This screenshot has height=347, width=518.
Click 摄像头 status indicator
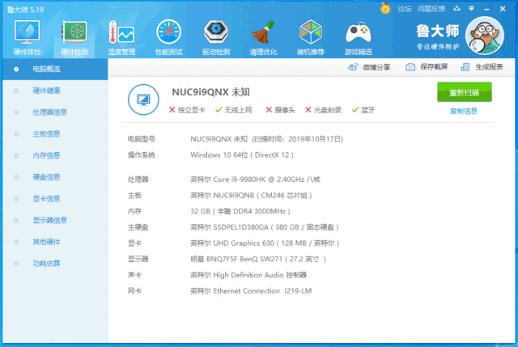pos(281,110)
